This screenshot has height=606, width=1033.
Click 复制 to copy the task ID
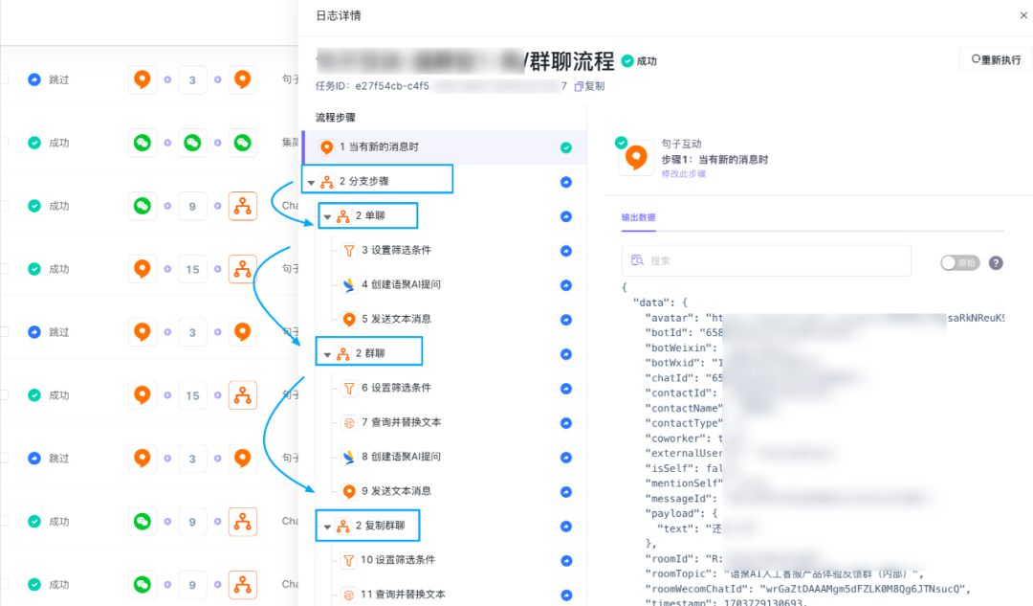coord(589,86)
